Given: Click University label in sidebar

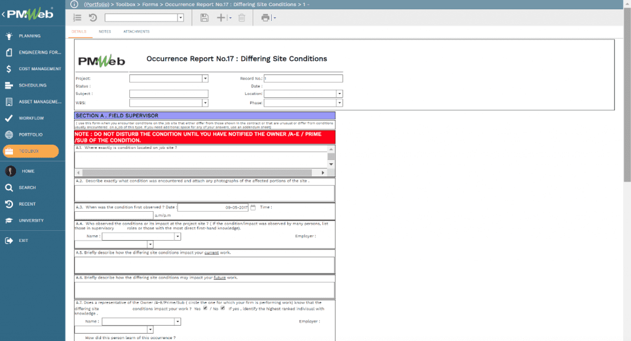Looking at the screenshot, I should [31, 220].
